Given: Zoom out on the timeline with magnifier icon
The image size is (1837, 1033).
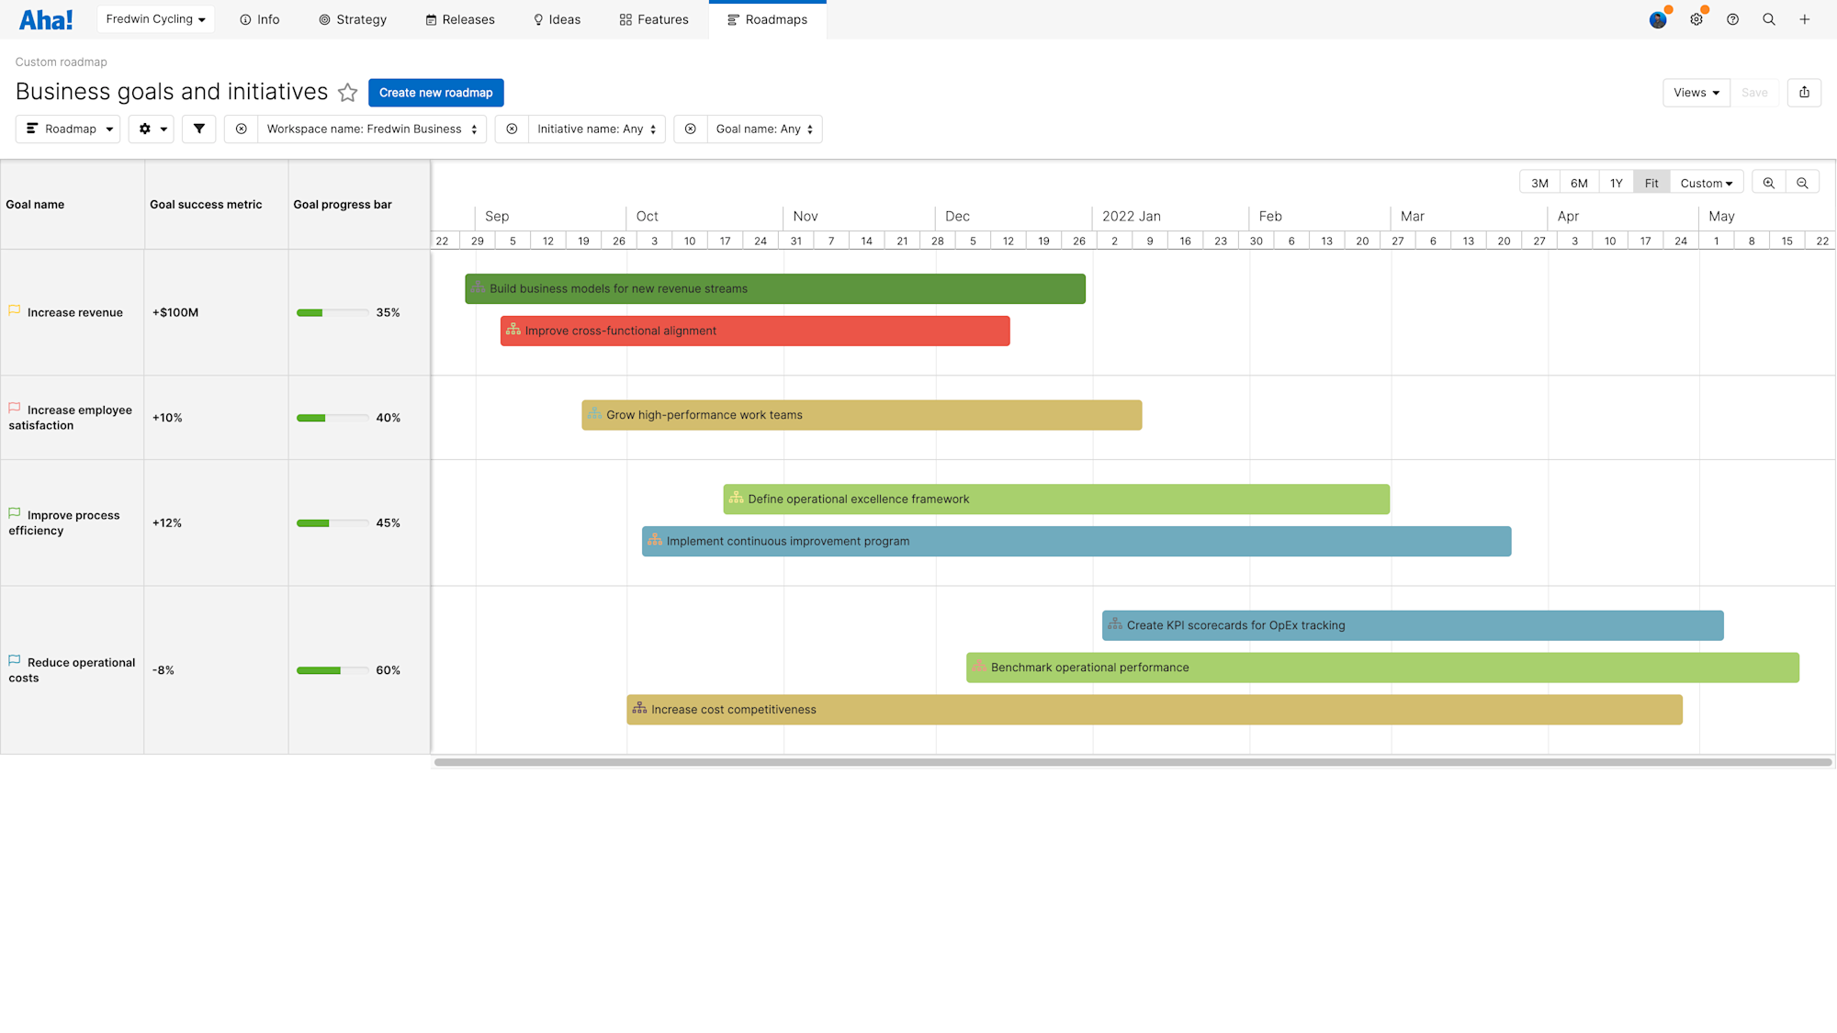Looking at the screenshot, I should [1803, 182].
